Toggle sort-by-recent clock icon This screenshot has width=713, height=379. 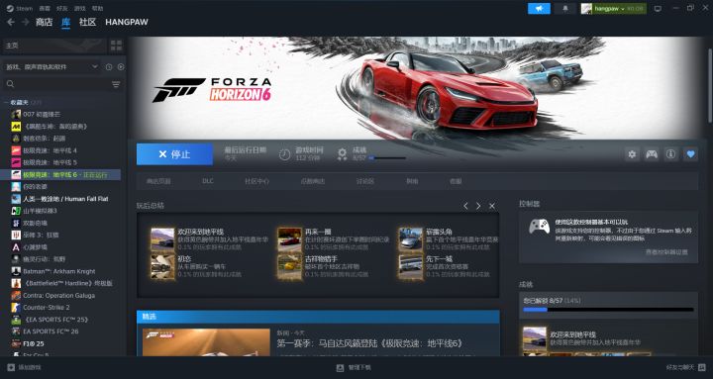coord(109,67)
